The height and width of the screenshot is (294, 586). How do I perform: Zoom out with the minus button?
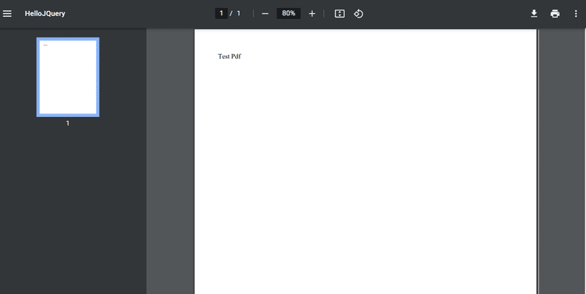click(265, 14)
